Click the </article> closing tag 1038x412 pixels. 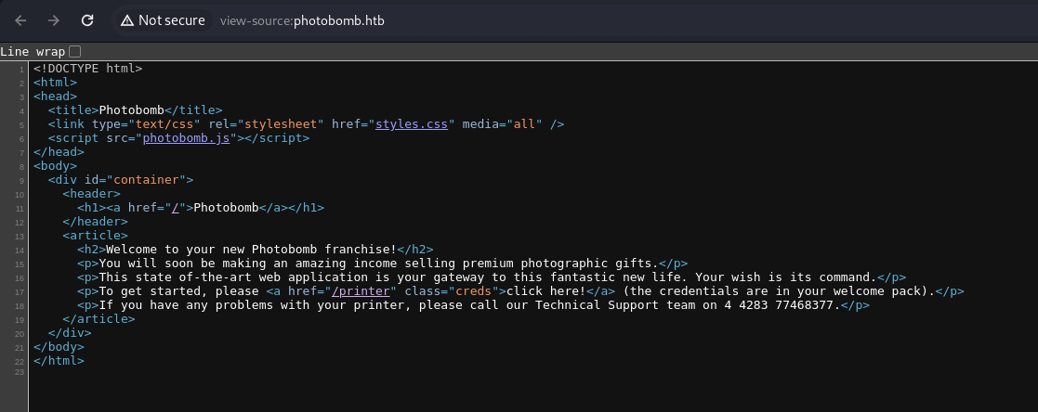pyautogui.click(x=99, y=318)
